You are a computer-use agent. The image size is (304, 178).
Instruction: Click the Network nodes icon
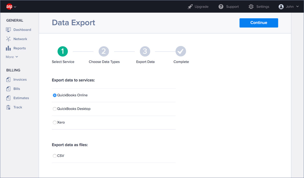[8, 39]
